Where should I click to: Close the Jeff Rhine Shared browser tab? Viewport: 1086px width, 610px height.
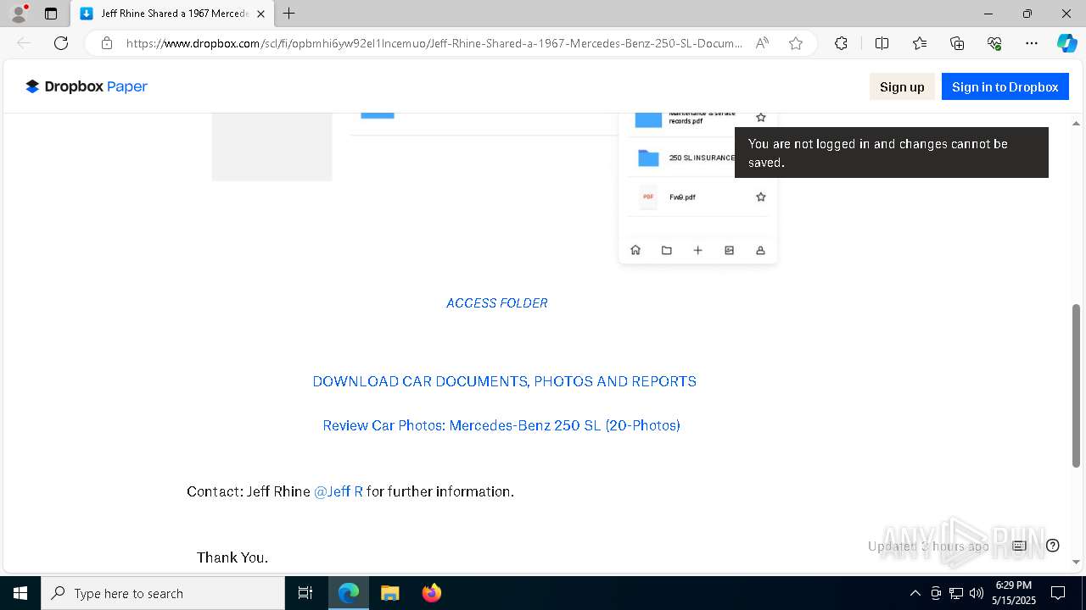pos(260,14)
